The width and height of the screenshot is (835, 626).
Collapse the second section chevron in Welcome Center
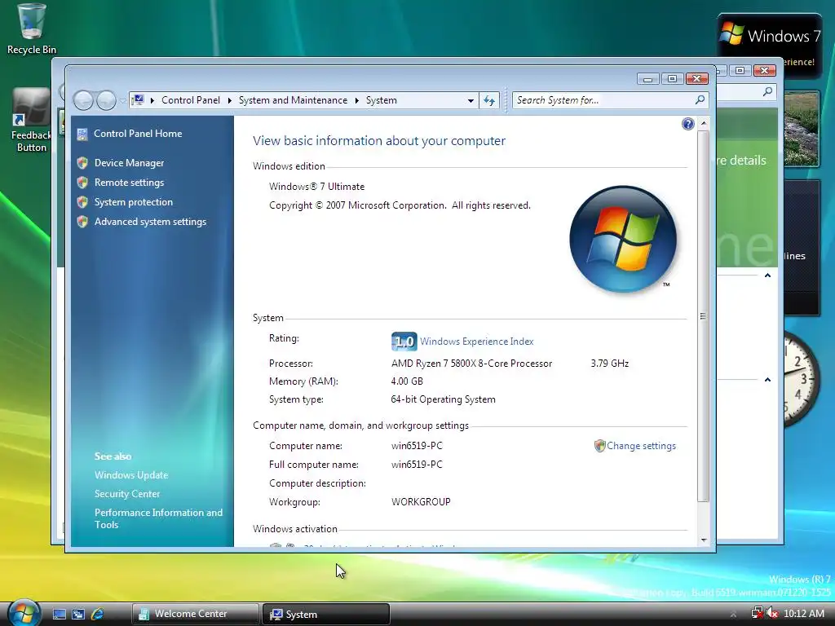pos(767,380)
